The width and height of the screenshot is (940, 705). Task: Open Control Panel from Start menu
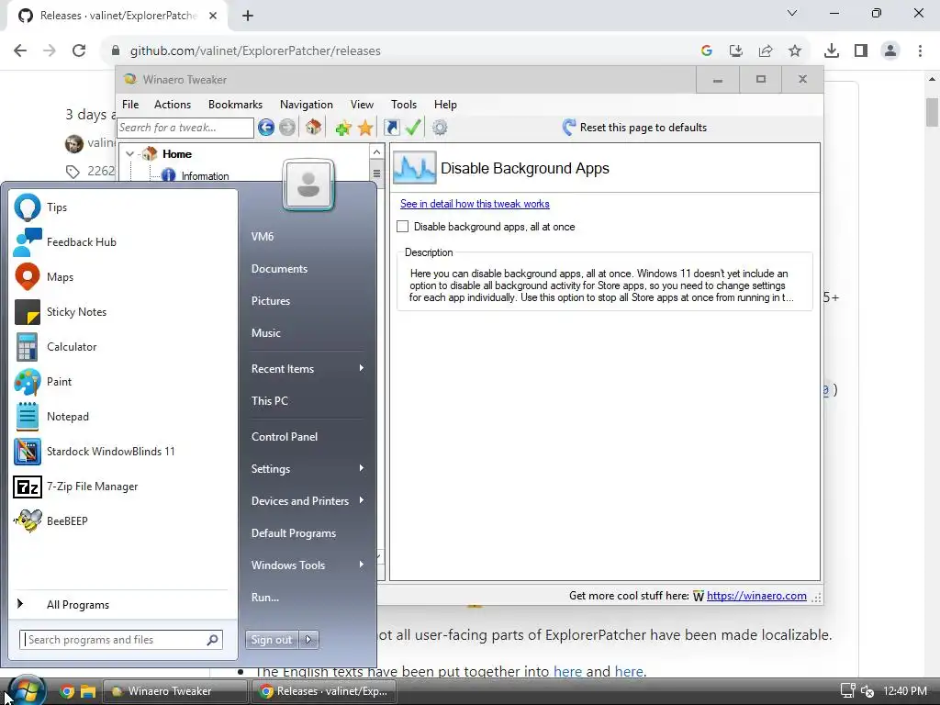click(x=285, y=436)
